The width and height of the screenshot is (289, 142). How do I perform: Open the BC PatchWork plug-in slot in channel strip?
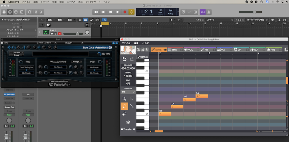9,94
